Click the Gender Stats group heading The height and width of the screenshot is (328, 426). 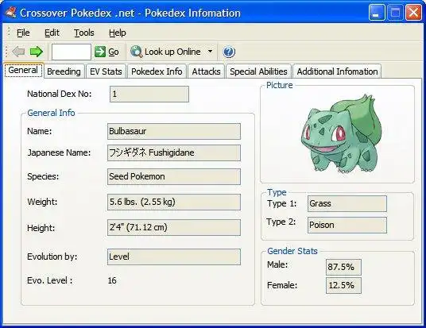(292, 251)
